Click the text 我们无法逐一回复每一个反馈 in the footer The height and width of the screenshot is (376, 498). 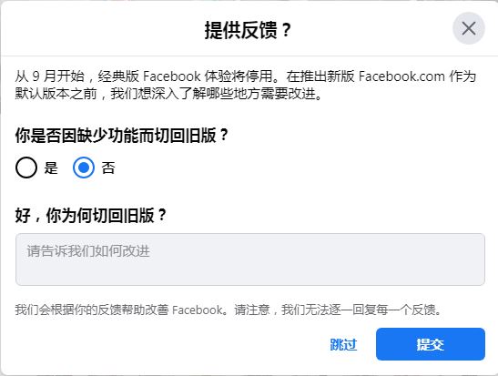point(359,310)
